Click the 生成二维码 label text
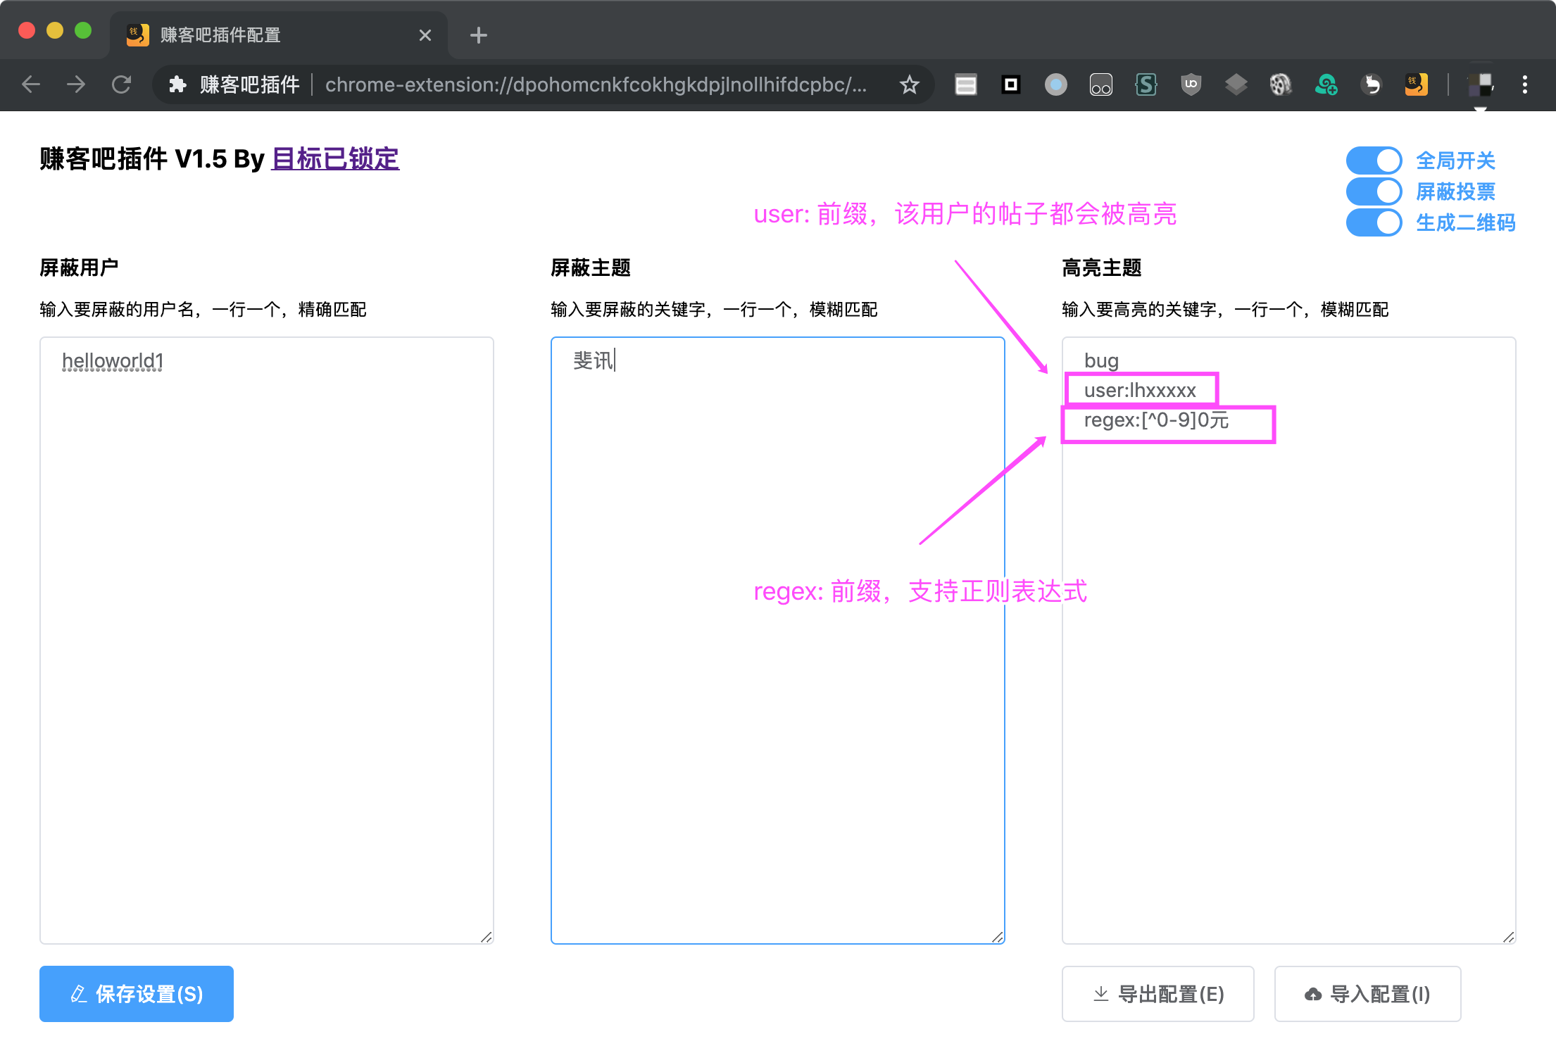Image resolution: width=1556 pixels, height=1046 pixels. (x=1465, y=222)
